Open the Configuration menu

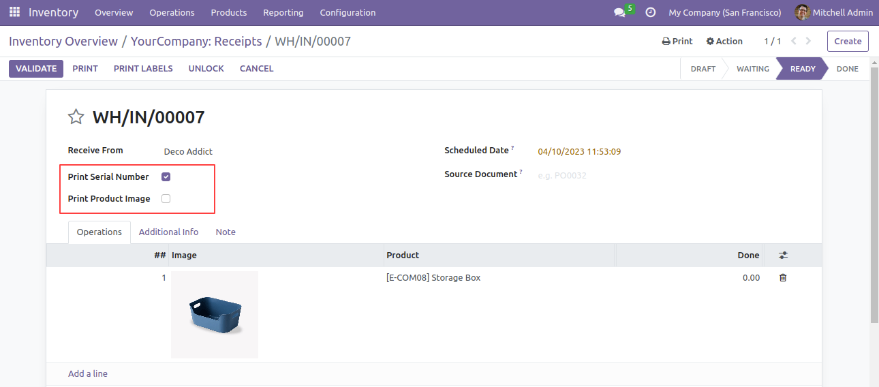[x=348, y=12]
